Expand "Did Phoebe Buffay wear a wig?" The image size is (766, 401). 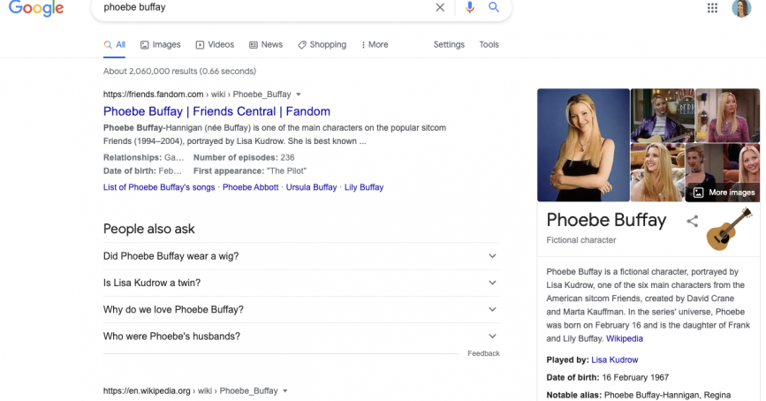pyautogui.click(x=300, y=256)
